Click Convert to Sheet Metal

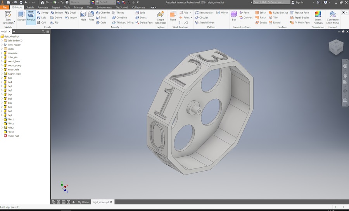333,17
